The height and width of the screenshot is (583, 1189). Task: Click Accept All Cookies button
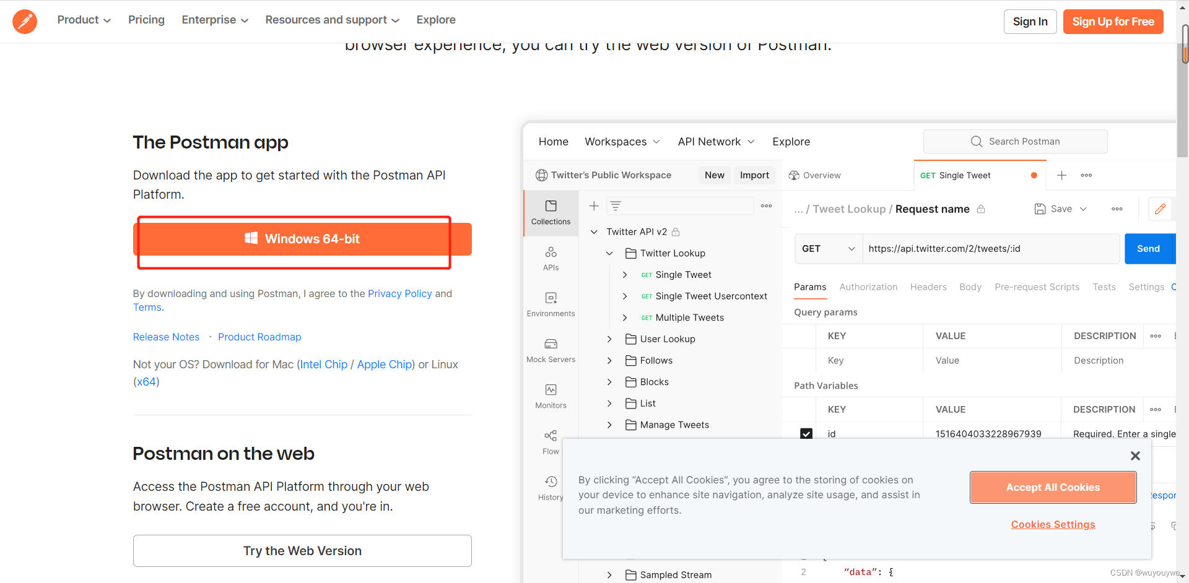(x=1053, y=488)
